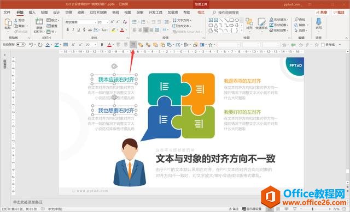Switch to the 设计 Design tab

(x=56, y=13)
